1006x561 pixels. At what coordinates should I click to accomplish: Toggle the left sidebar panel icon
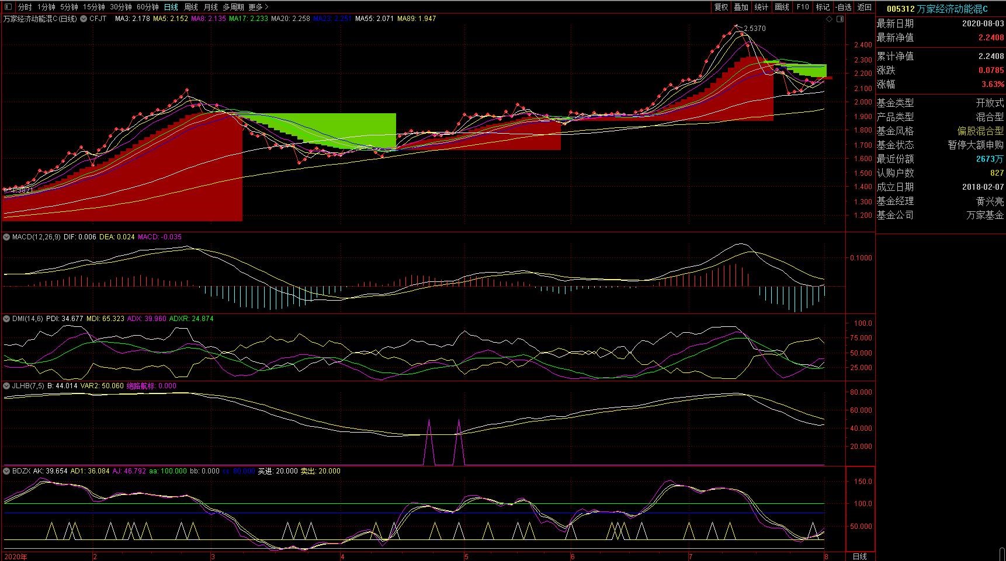8,7
